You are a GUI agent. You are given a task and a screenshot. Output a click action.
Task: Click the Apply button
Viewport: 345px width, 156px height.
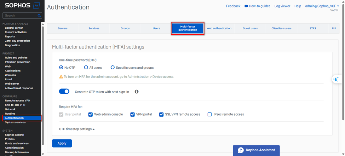[x=62, y=143]
